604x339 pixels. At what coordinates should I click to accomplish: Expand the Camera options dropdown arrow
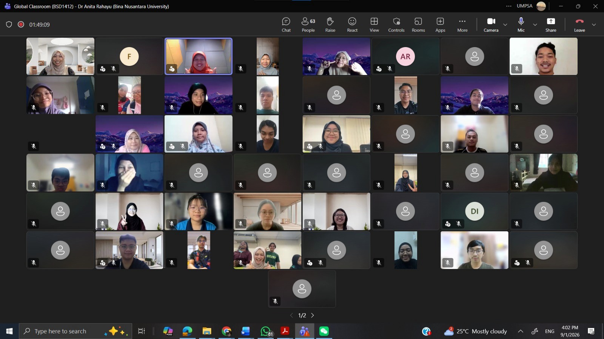coord(505,25)
